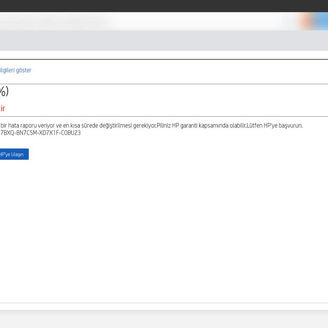Click the battery error message sentence
Screen dimensions: 328x328
coord(151,126)
